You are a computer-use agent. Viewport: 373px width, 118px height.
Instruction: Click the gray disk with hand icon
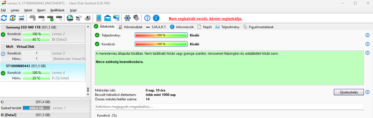click(x=33, y=18)
